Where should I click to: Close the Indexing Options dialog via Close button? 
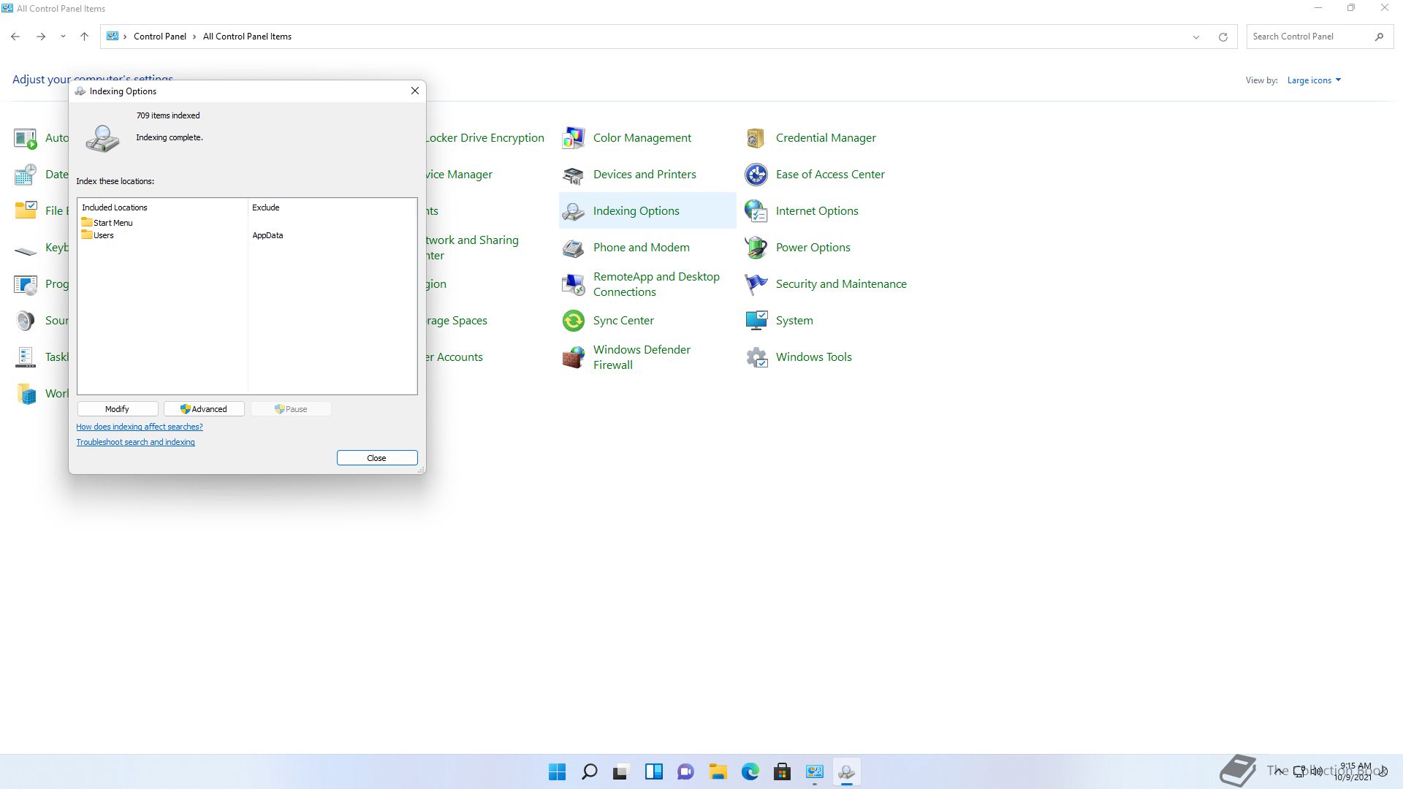click(x=377, y=458)
